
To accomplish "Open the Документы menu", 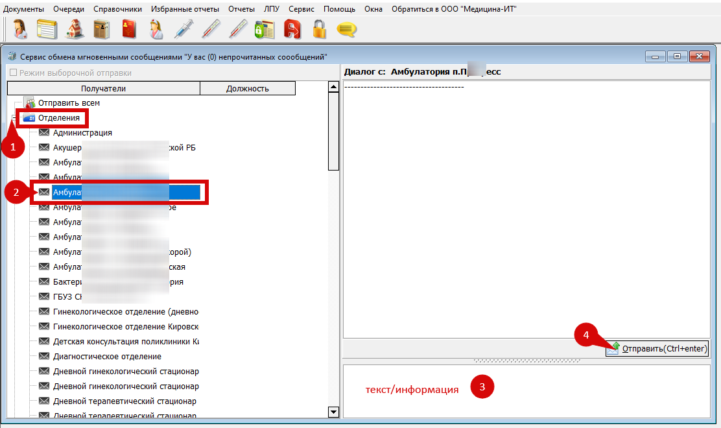I will [23, 8].
